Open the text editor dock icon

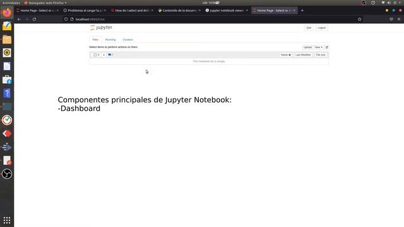7,26
